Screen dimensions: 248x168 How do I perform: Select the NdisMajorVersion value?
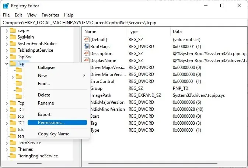point(107,102)
